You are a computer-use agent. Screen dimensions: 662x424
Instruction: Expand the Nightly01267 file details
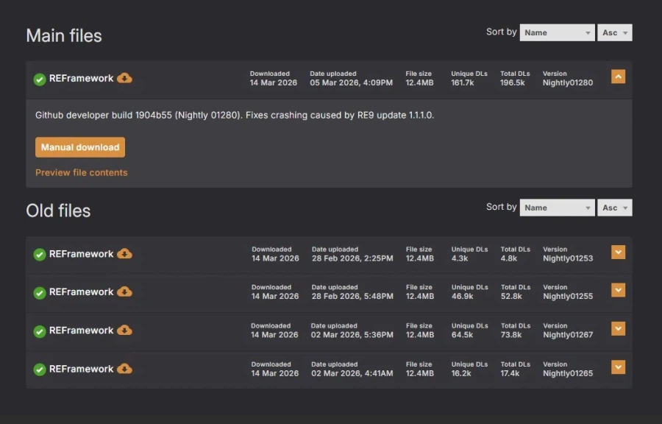618,329
